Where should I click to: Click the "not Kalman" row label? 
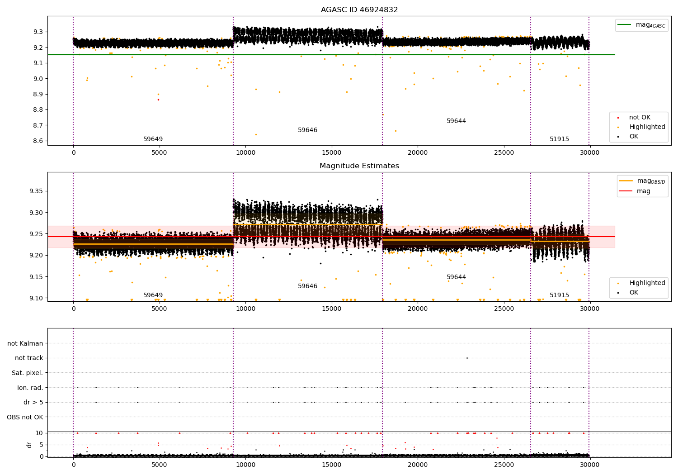(25, 343)
